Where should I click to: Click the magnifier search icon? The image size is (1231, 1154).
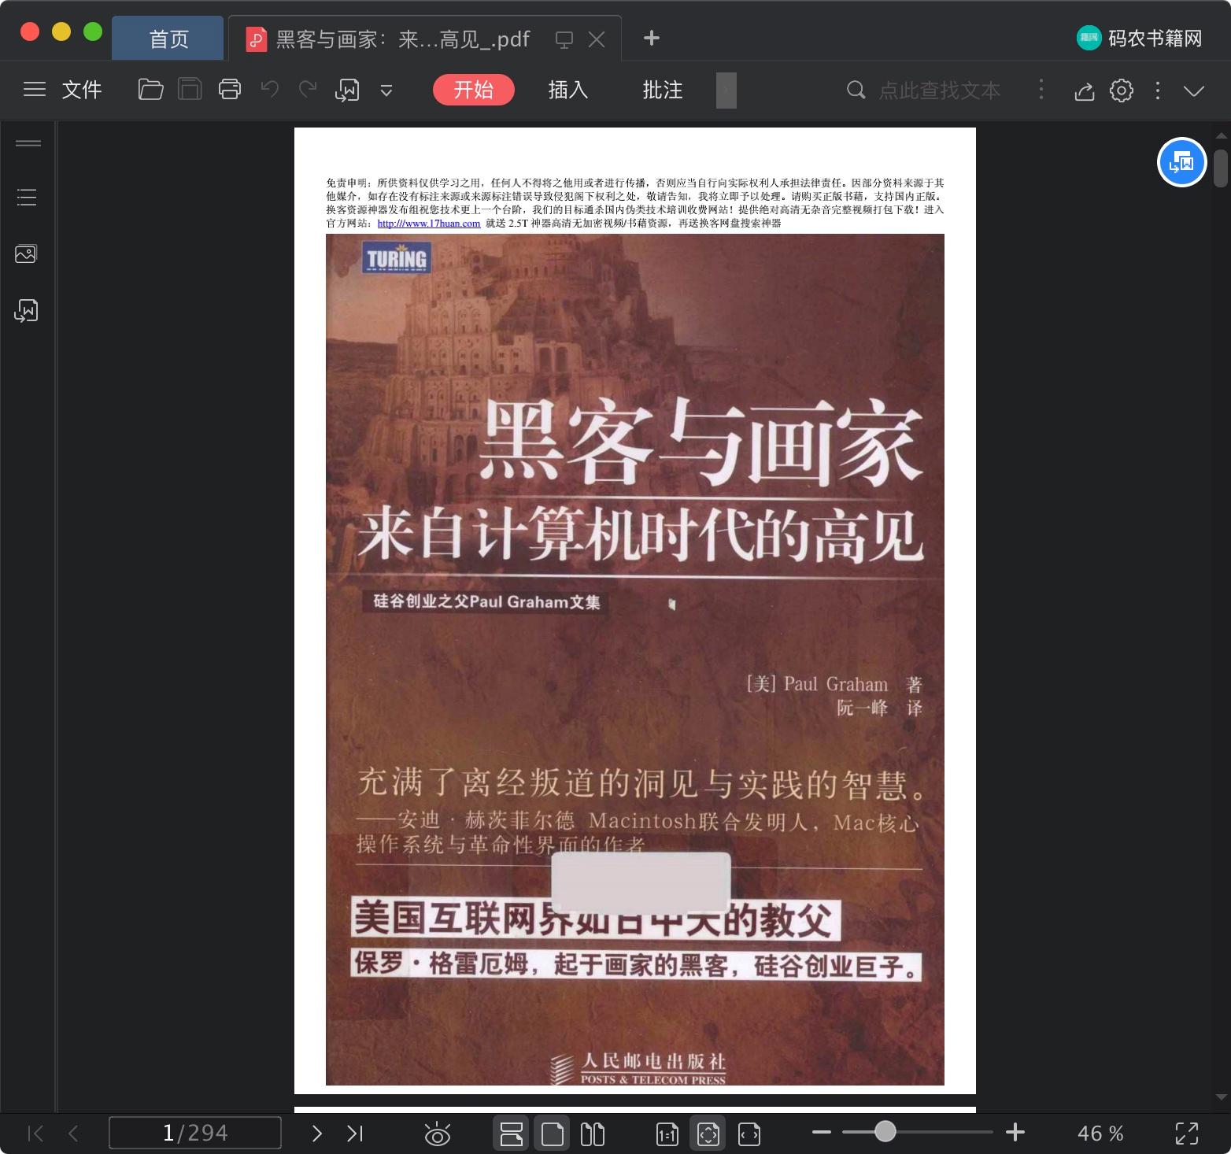[x=856, y=90]
